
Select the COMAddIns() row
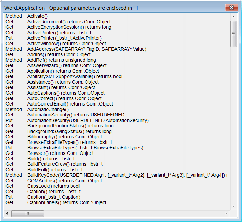(117, 181)
